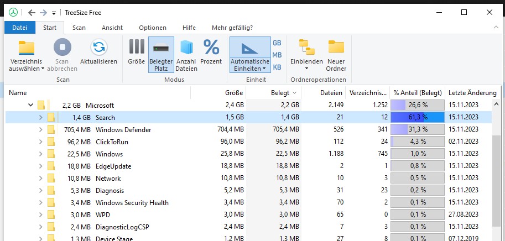Switch to the Scan tab

point(79,28)
